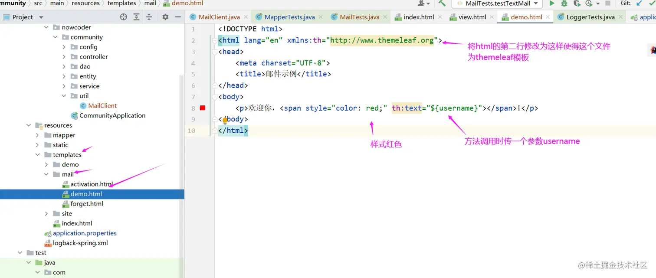Click Select Opened File target icon
Viewport: 656px width, 278px height.
124,17
